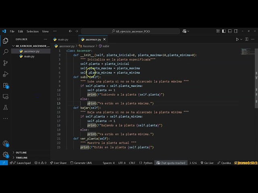The image size is (258, 193).
Task: Open editor More Actions ellipsis
Action: point(253,39)
